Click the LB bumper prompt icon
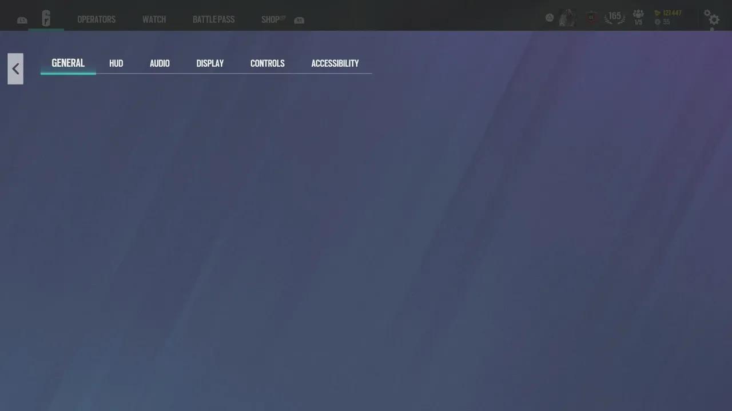 pos(22,21)
